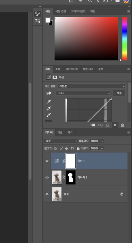Click the white foreground color swatch
This screenshot has width=132, height=243.
point(48,20)
